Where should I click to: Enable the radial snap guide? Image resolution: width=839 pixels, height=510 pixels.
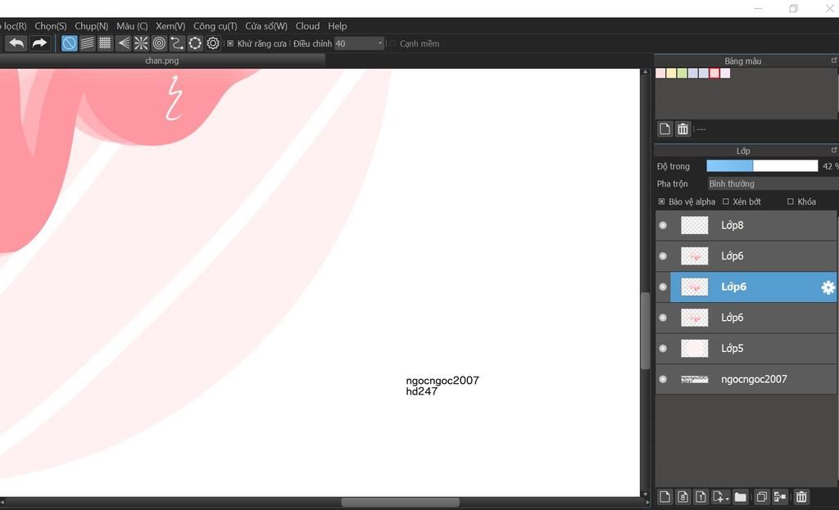pos(141,43)
